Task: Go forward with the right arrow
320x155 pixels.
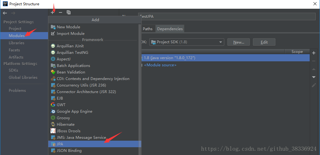Action: coord(13,13)
